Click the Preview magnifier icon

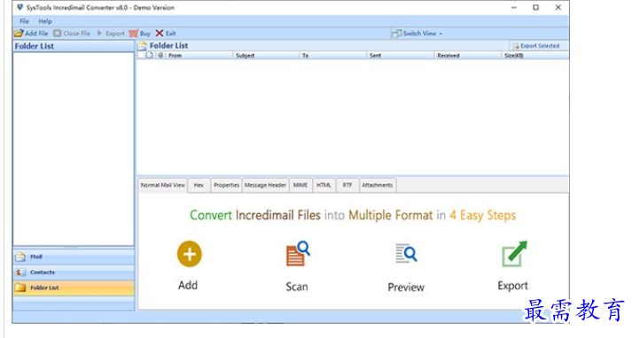406,253
